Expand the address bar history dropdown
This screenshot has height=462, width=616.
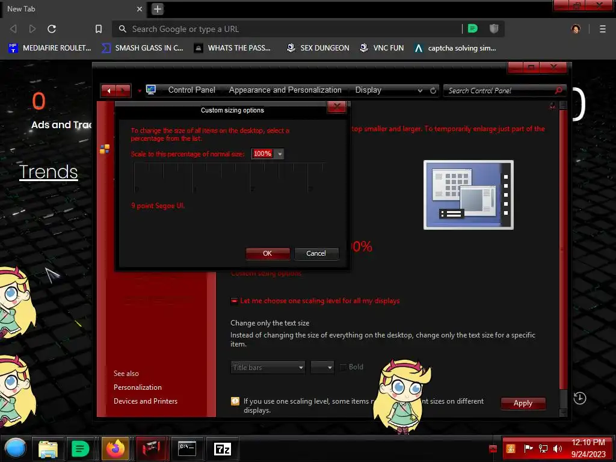(x=420, y=90)
